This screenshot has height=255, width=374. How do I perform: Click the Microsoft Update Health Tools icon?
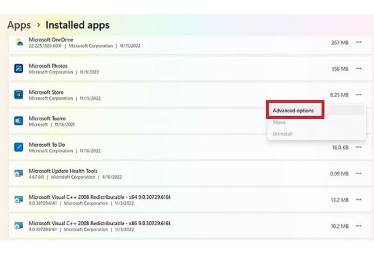[x=18, y=173]
